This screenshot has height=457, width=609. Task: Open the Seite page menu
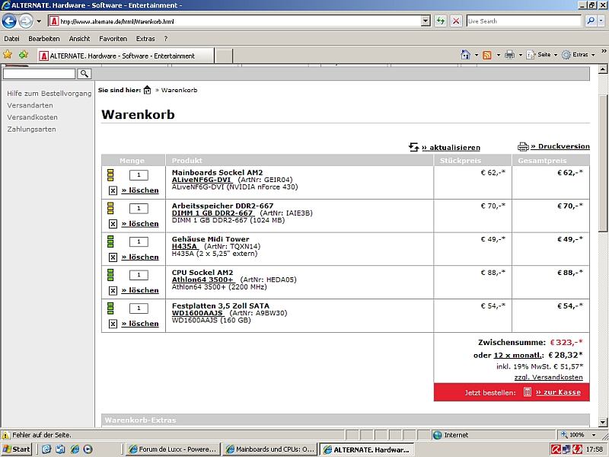(542, 55)
